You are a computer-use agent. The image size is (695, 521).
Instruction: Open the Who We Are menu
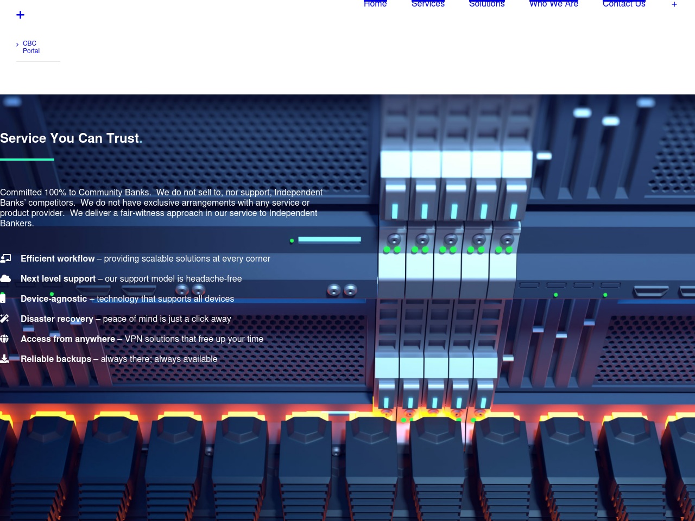554,4
